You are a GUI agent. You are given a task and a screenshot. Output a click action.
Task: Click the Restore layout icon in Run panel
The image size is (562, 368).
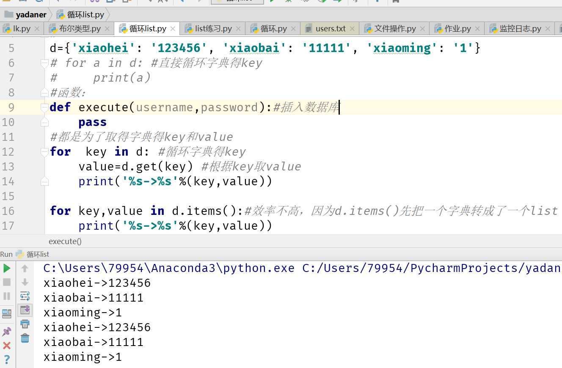[7, 314]
